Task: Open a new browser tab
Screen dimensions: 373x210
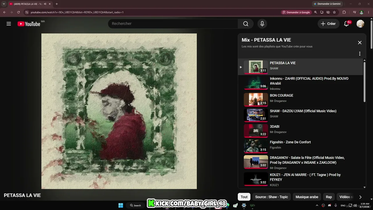Action: [x=57, y=4]
